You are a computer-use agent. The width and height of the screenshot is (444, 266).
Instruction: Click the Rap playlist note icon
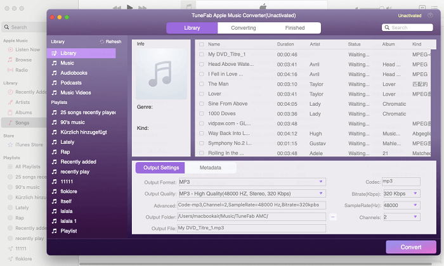coord(54,152)
